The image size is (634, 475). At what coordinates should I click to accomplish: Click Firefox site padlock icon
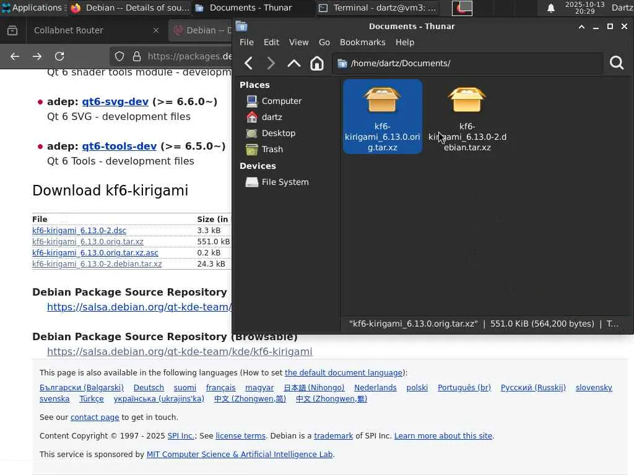click(x=137, y=56)
